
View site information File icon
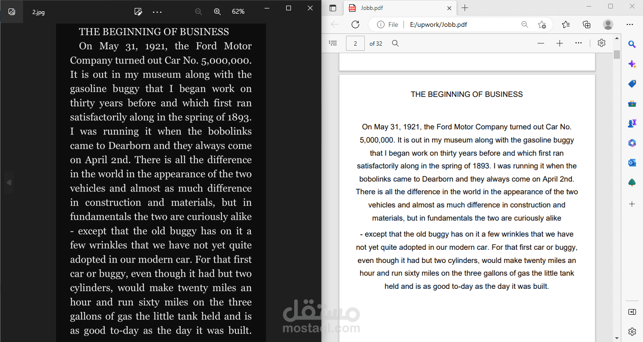pyautogui.click(x=387, y=24)
